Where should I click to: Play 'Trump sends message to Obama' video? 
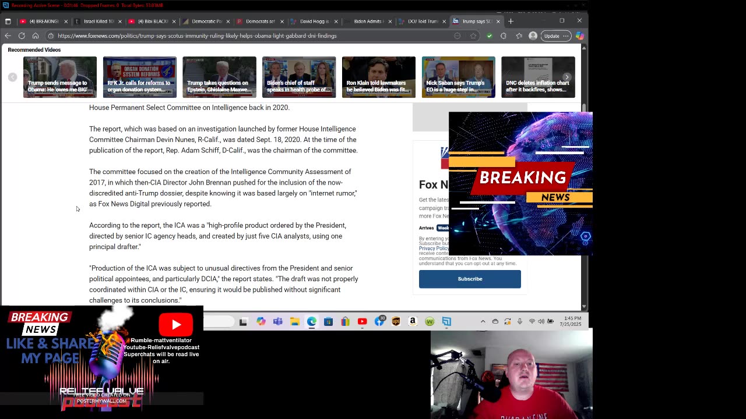[x=60, y=77]
